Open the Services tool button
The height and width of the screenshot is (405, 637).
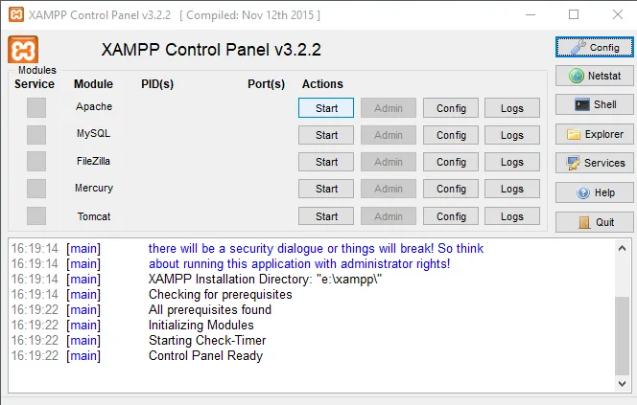[595, 163]
